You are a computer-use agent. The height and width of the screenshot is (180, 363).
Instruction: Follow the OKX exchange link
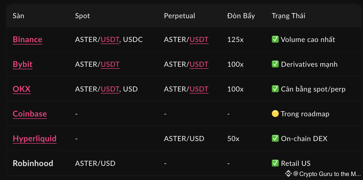click(x=22, y=89)
